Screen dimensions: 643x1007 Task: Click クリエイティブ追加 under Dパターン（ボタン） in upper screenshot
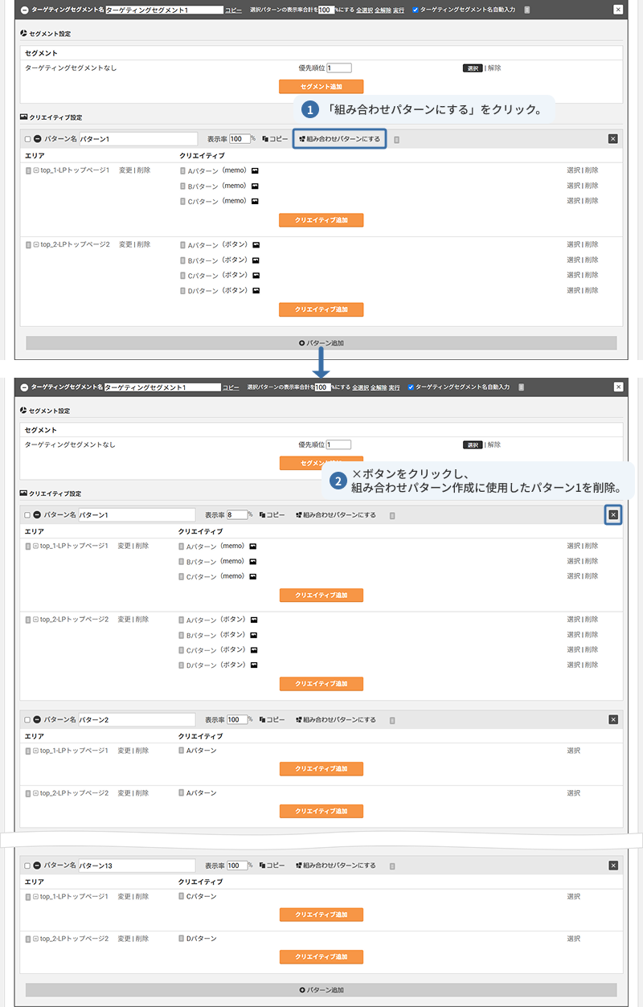[x=321, y=309]
